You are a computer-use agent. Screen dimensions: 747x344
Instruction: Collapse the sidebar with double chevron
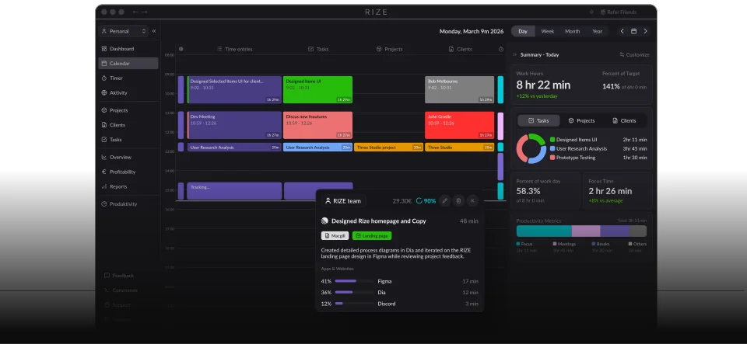(x=154, y=31)
